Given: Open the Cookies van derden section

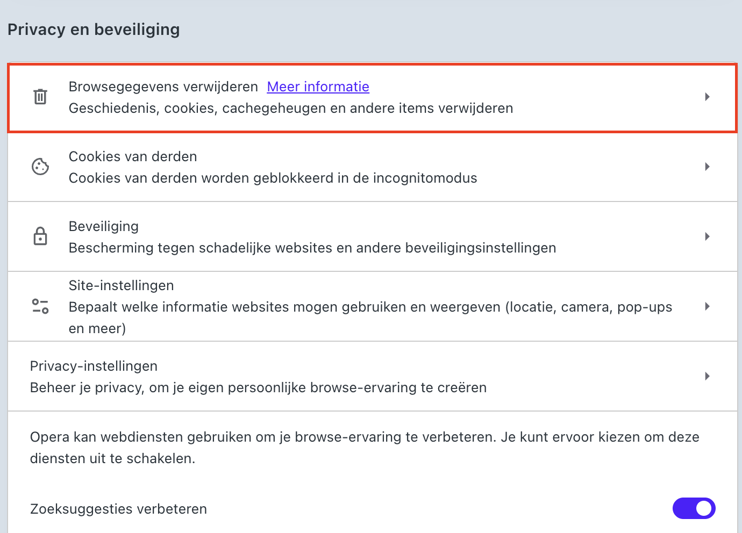Looking at the screenshot, I should [132, 156].
